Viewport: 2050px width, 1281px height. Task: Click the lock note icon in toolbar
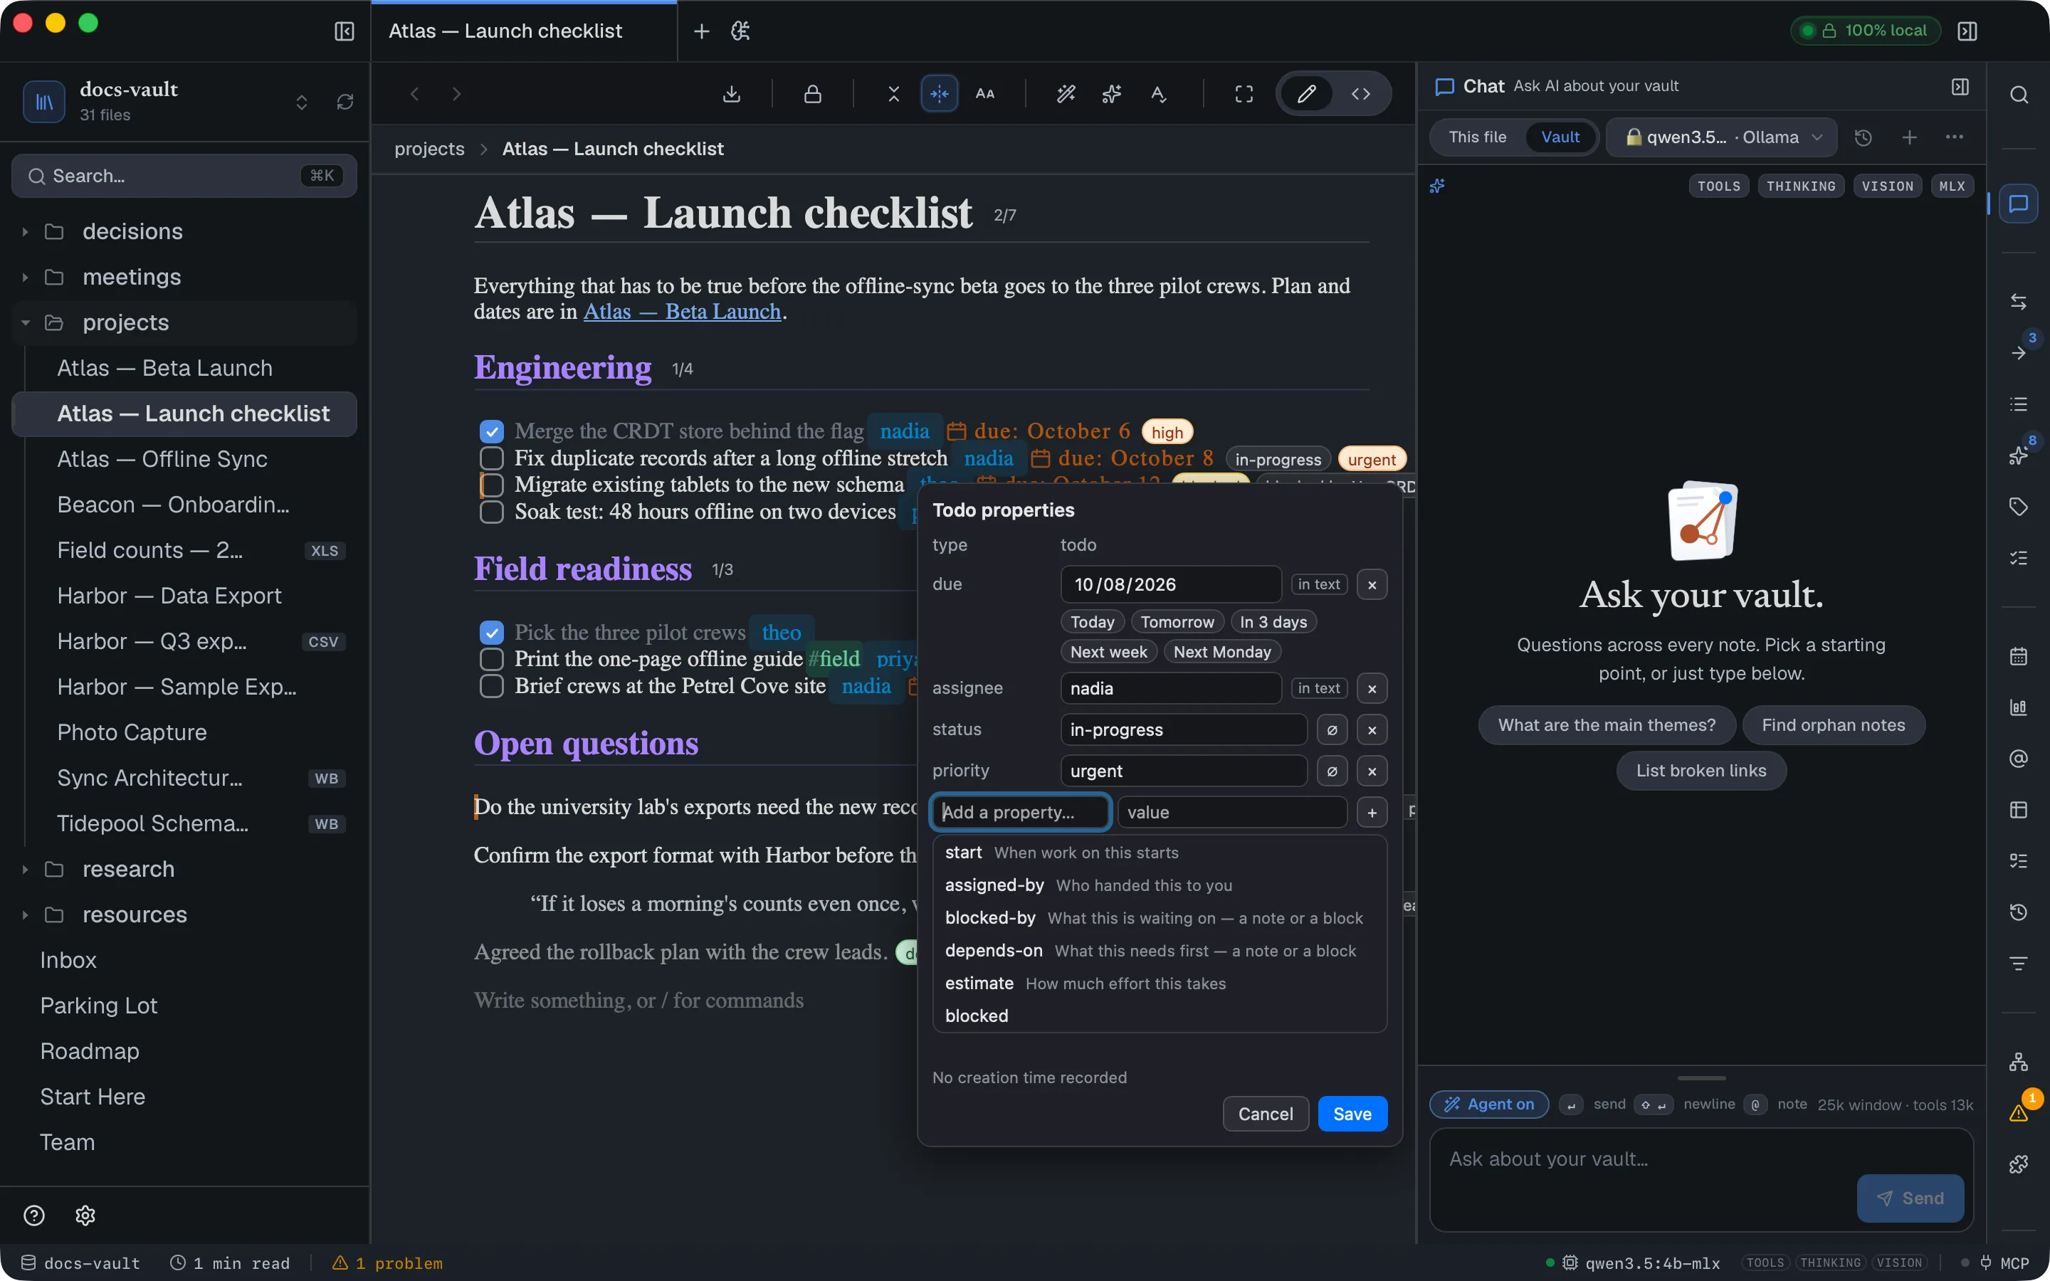[x=812, y=94]
